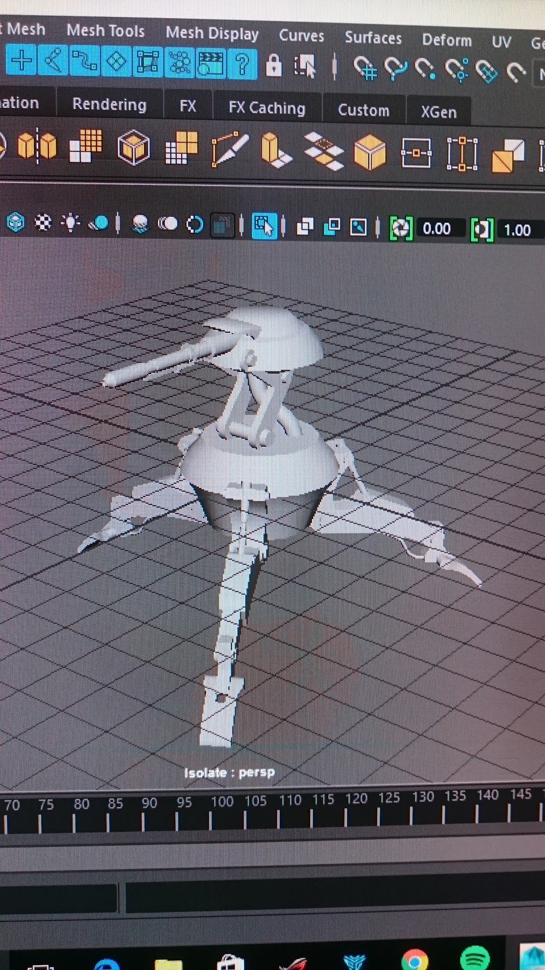
Task: Click the Smooth shelf icon (fine grid squares)
Action: coord(85,147)
